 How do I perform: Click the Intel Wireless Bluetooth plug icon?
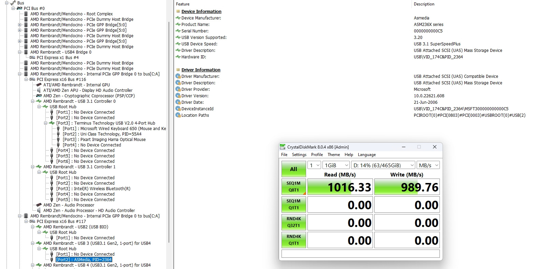pos(52,188)
